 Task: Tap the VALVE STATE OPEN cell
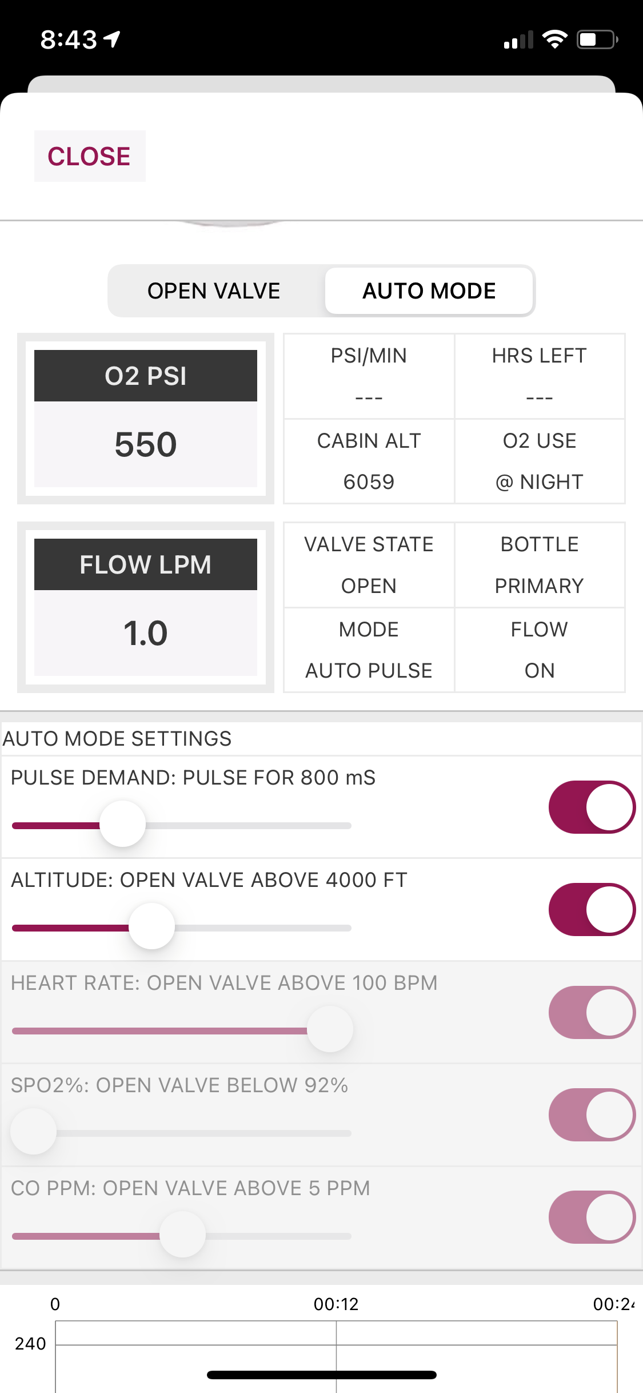[369, 565]
